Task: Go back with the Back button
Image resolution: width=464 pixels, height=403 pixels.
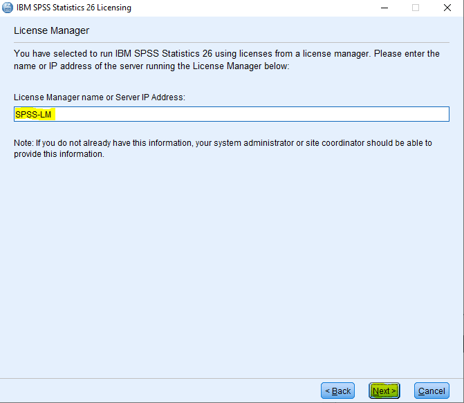Action: 337,391
